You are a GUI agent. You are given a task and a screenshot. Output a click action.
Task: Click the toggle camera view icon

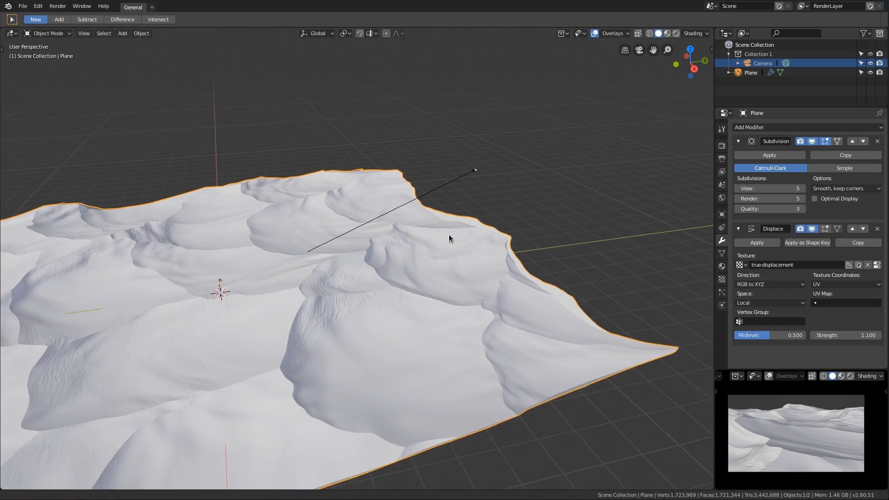(639, 50)
